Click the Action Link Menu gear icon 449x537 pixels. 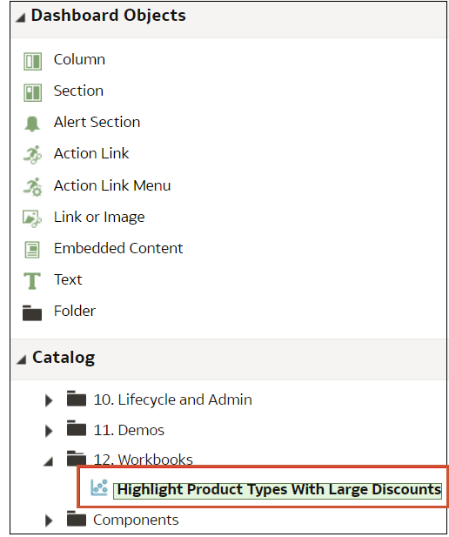[x=32, y=186]
